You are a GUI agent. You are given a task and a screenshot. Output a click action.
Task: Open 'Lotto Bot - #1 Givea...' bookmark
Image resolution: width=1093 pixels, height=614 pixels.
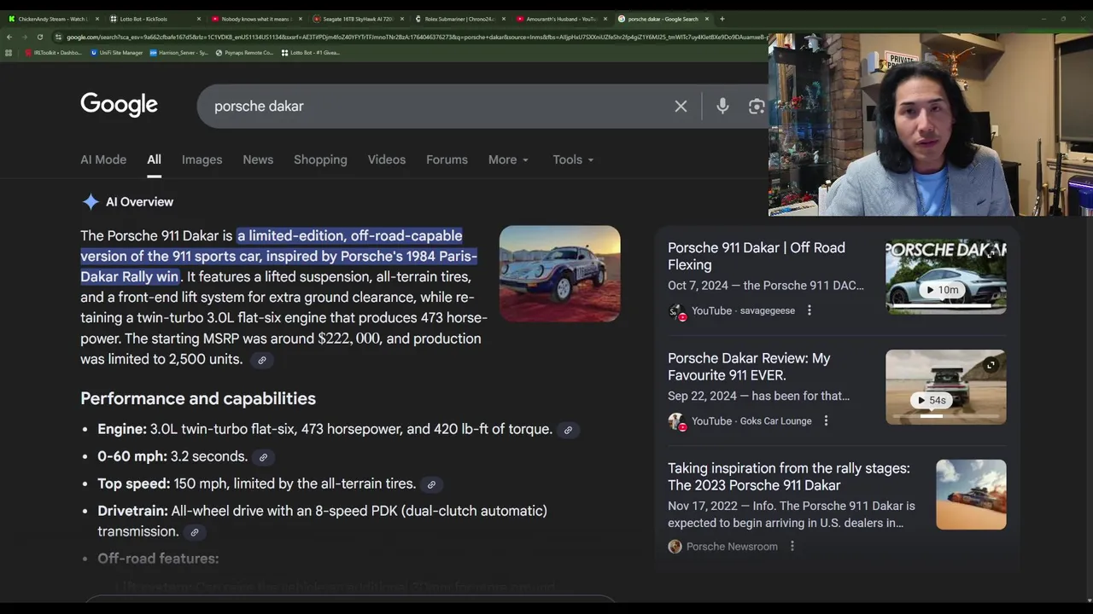(x=310, y=53)
